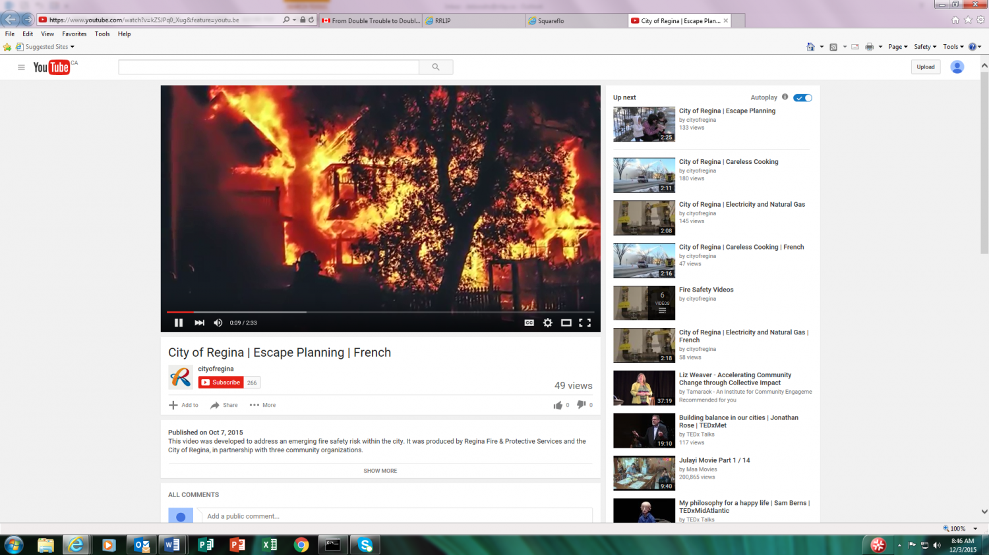Open video settings gear
This screenshot has width=989, height=555.
pos(547,323)
